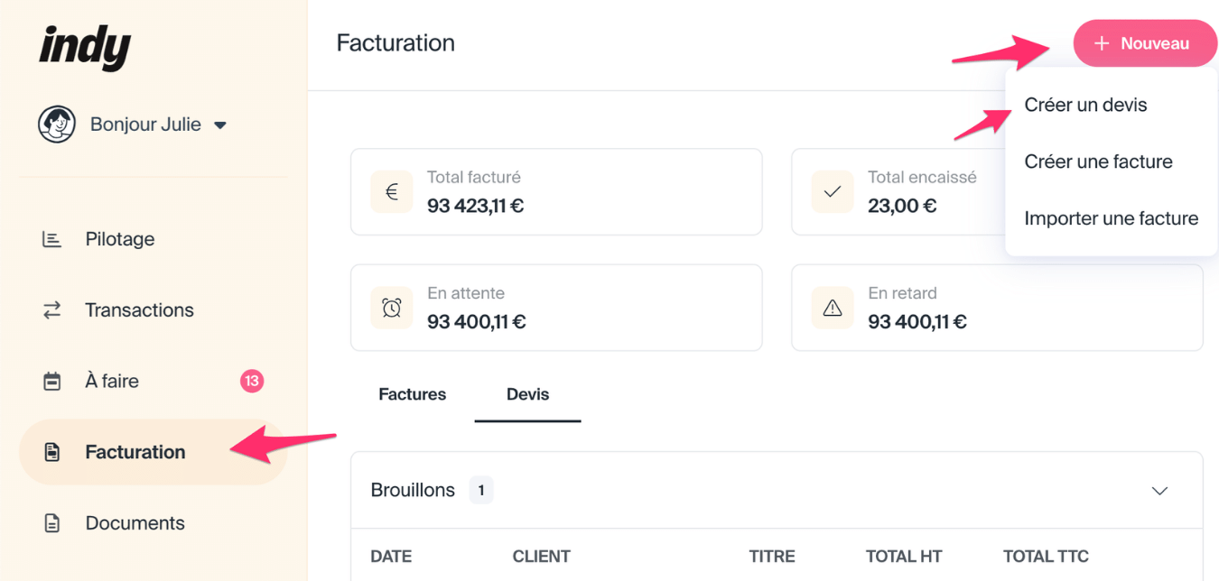The height and width of the screenshot is (581, 1219).
Task: Click the 13 notification badge
Action: pyautogui.click(x=252, y=382)
